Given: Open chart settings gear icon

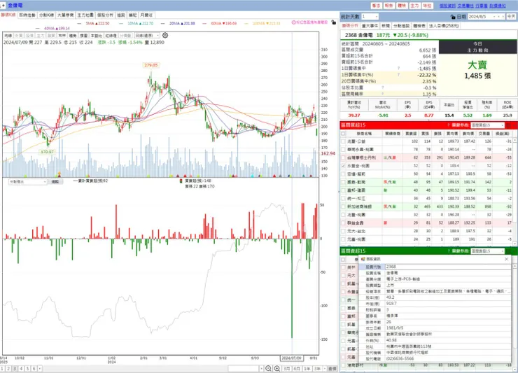Looking at the screenshot, I should [x=165, y=36].
